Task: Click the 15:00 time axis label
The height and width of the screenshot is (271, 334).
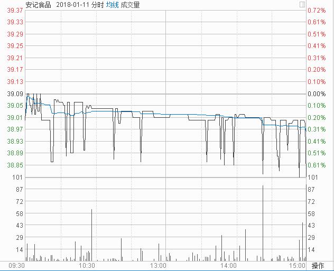Action: (298, 265)
